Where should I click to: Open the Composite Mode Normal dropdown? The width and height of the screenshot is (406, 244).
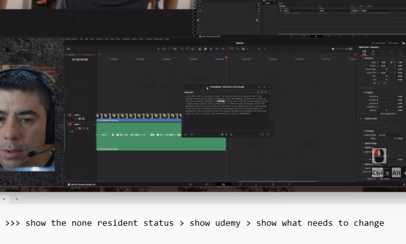(391, 135)
